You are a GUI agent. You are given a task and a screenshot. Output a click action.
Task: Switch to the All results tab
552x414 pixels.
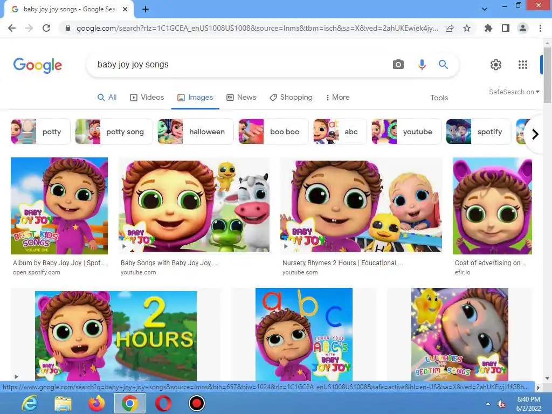click(x=107, y=98)
